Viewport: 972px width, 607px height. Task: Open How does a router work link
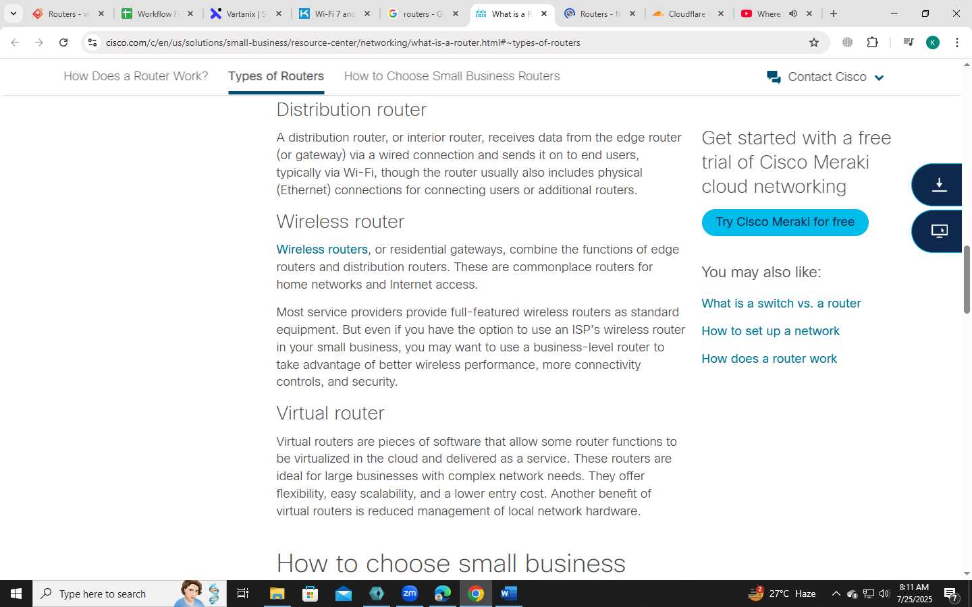769,359
